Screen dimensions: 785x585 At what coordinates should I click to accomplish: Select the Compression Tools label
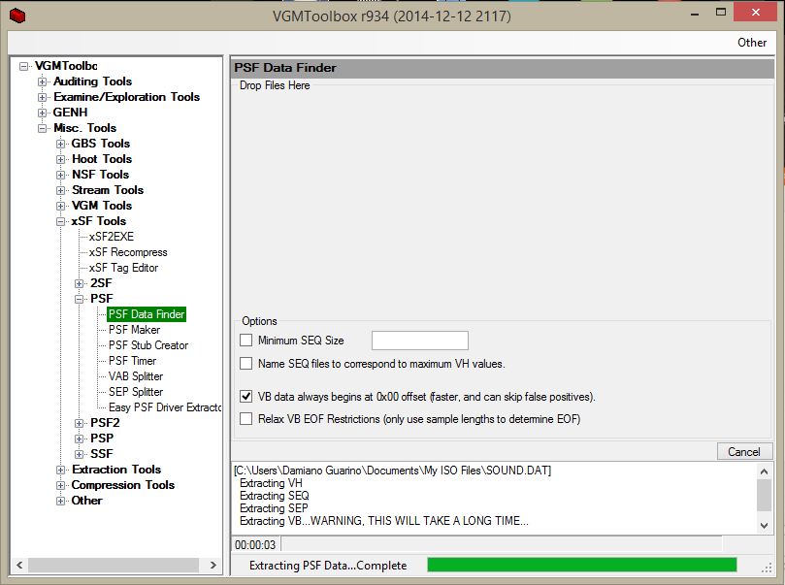coord(122,484)
